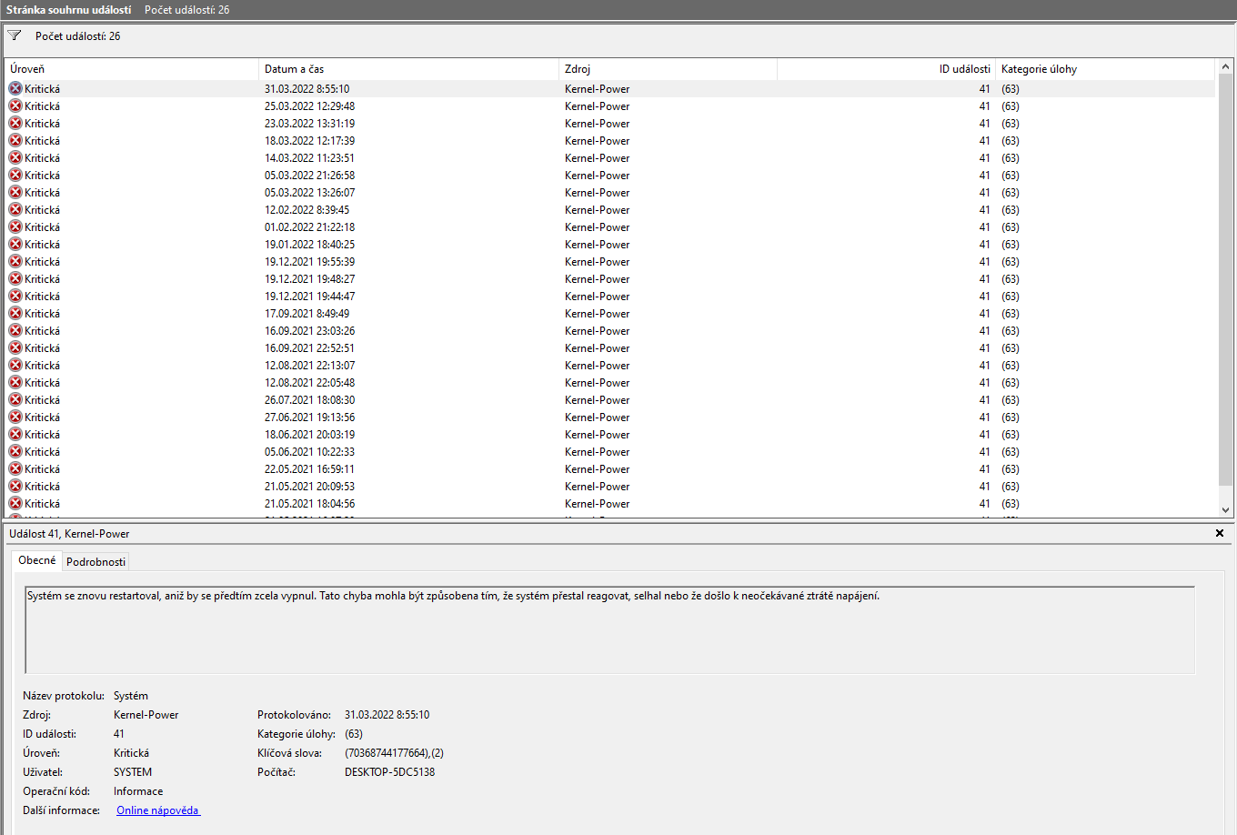Click the event list scroll-up arrow
The height and width of the screenshot is (835, 1237).
[x=1225, y=66]
